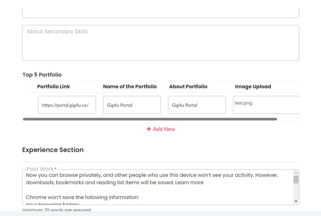Click the Past Work vertical scrollbar thumb
The height and width of the screenshot is (216, 321).
pyautogui.click(x=296, y=179)
